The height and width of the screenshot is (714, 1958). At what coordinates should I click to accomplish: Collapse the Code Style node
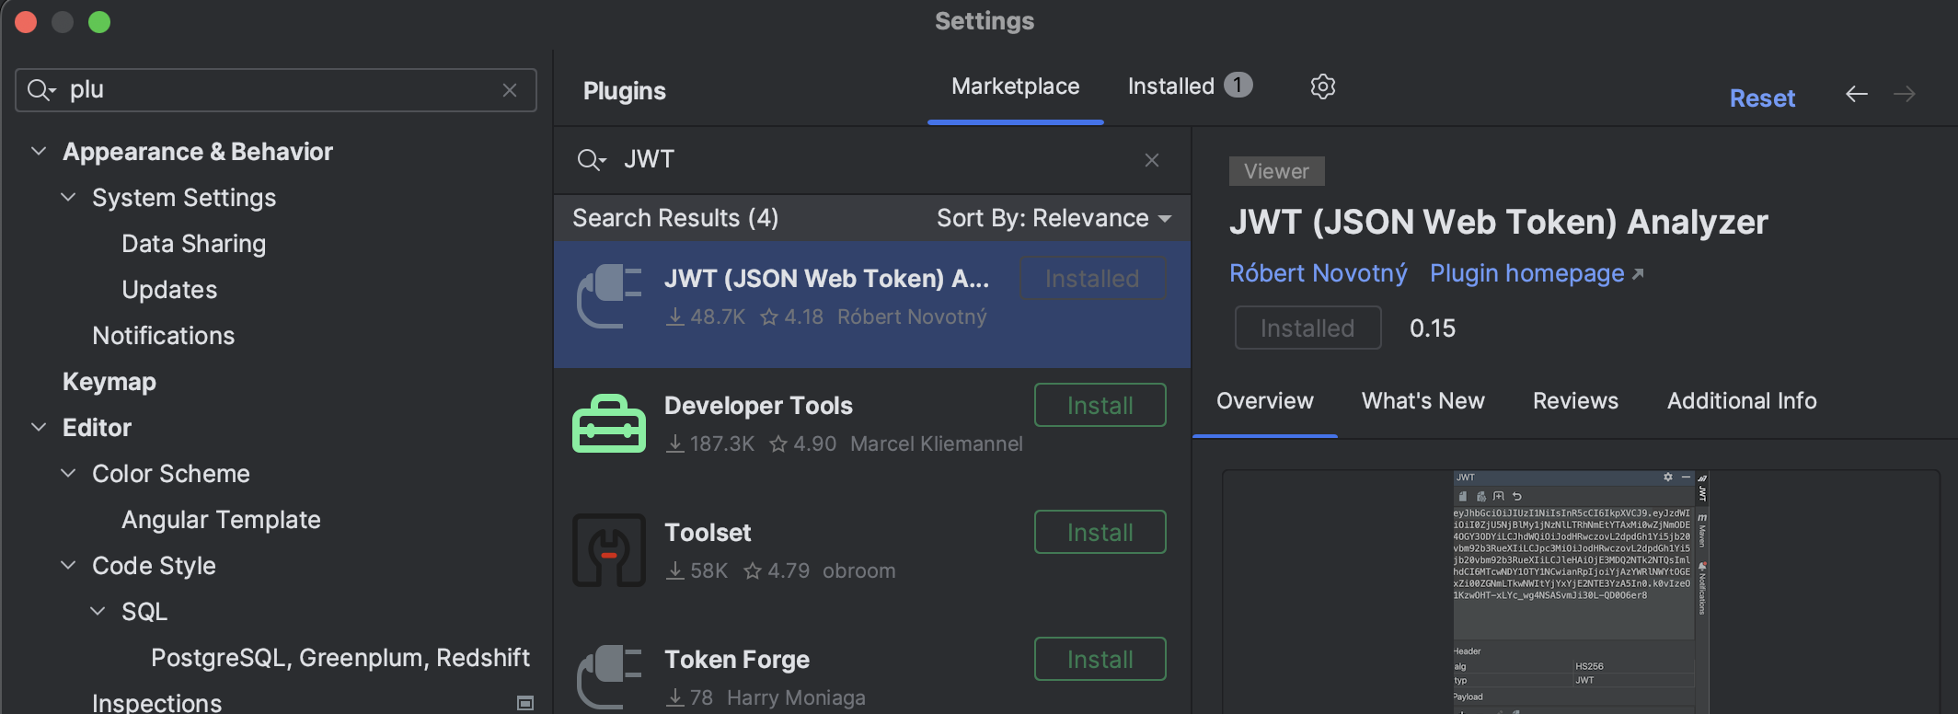[x=68, y=565]
